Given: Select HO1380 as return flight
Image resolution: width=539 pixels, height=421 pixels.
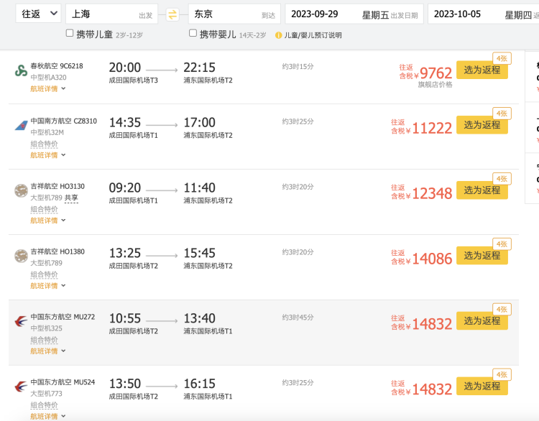Looking at the screenshot, I should tap(482, 255).
